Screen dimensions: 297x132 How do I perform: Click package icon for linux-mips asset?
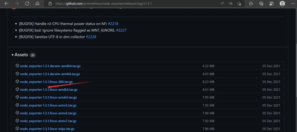coord(17,128)
